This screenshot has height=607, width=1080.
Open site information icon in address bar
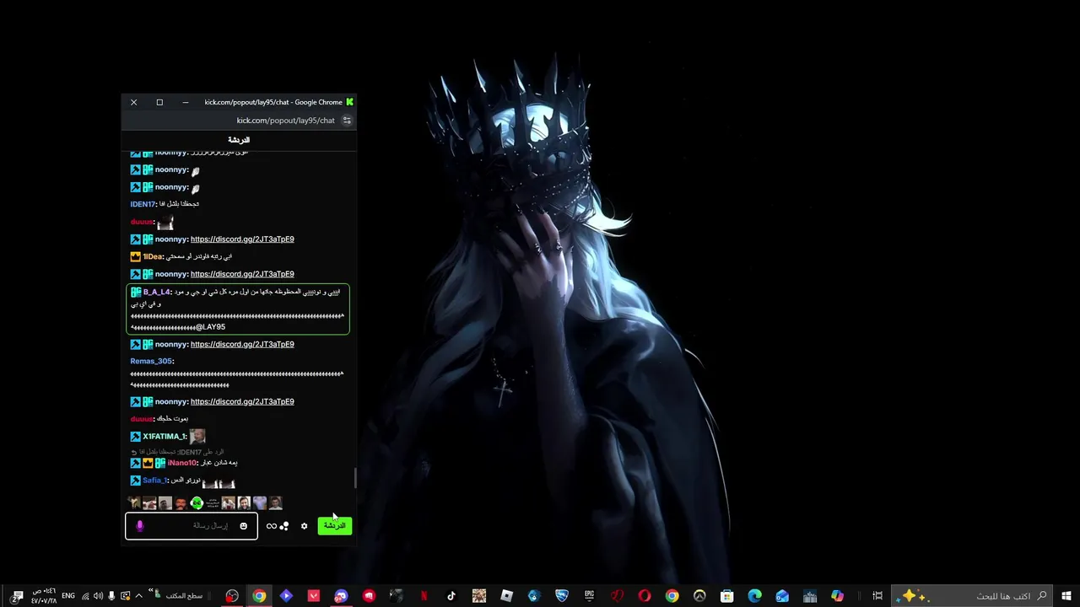click(x=347, y=121)
